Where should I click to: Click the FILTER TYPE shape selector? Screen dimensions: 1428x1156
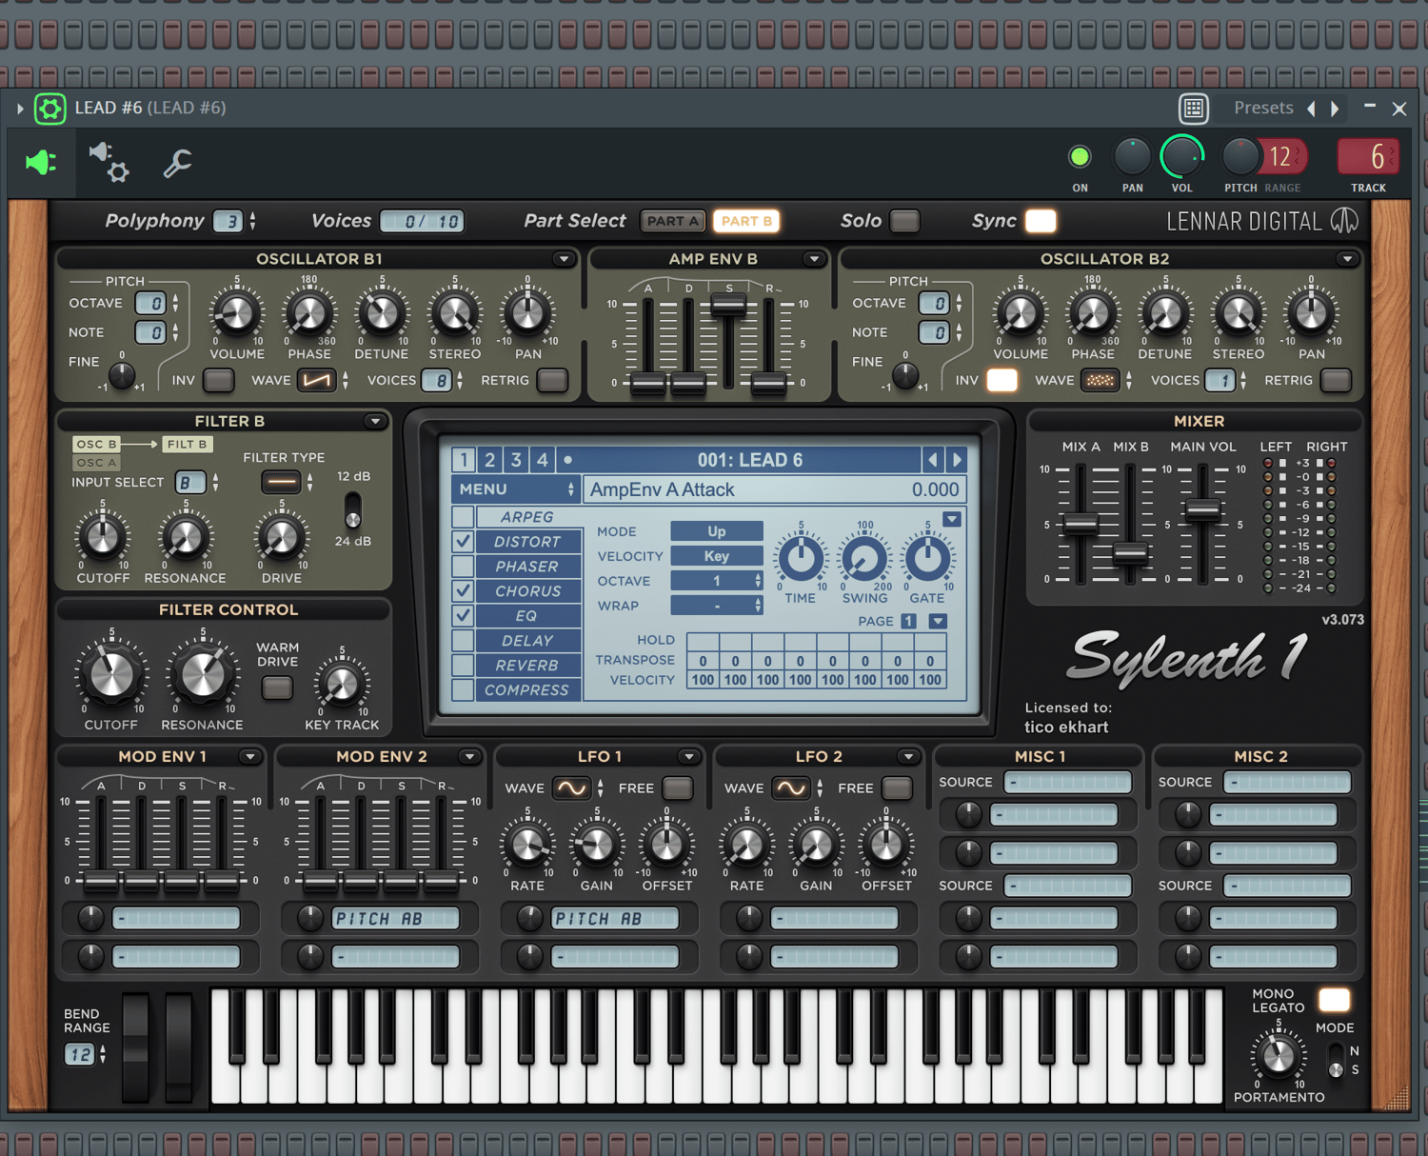[282, 482]
